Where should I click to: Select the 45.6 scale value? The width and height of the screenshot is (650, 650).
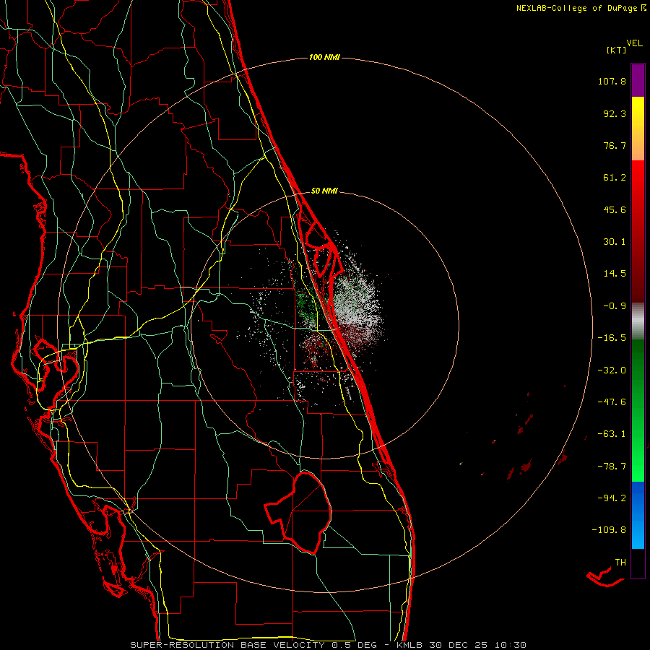coord(615,209)
